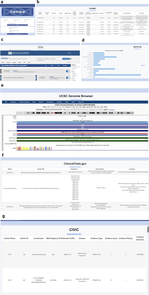Open the Genome Browser menu item
Screen dimensions: 149x295
point(24,102)
